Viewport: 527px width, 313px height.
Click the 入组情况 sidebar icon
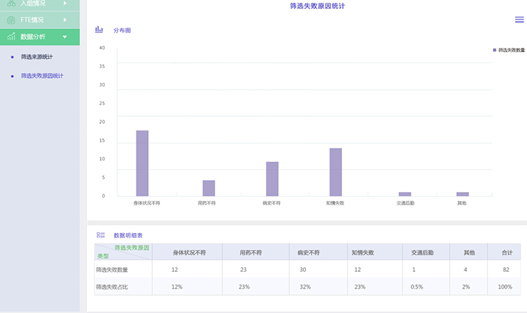point(11,3)
